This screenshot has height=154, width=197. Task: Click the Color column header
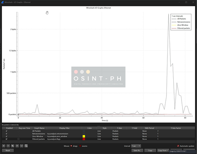pos(89,128)
